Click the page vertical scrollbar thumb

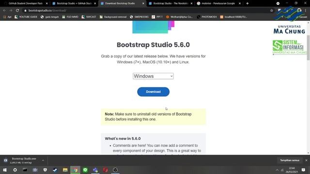click(308, 47)
